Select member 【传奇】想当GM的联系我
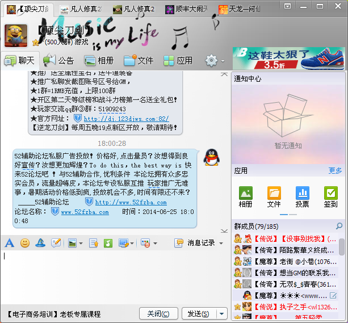This screenshot has width=348, height=323. (x=285, y=273)
